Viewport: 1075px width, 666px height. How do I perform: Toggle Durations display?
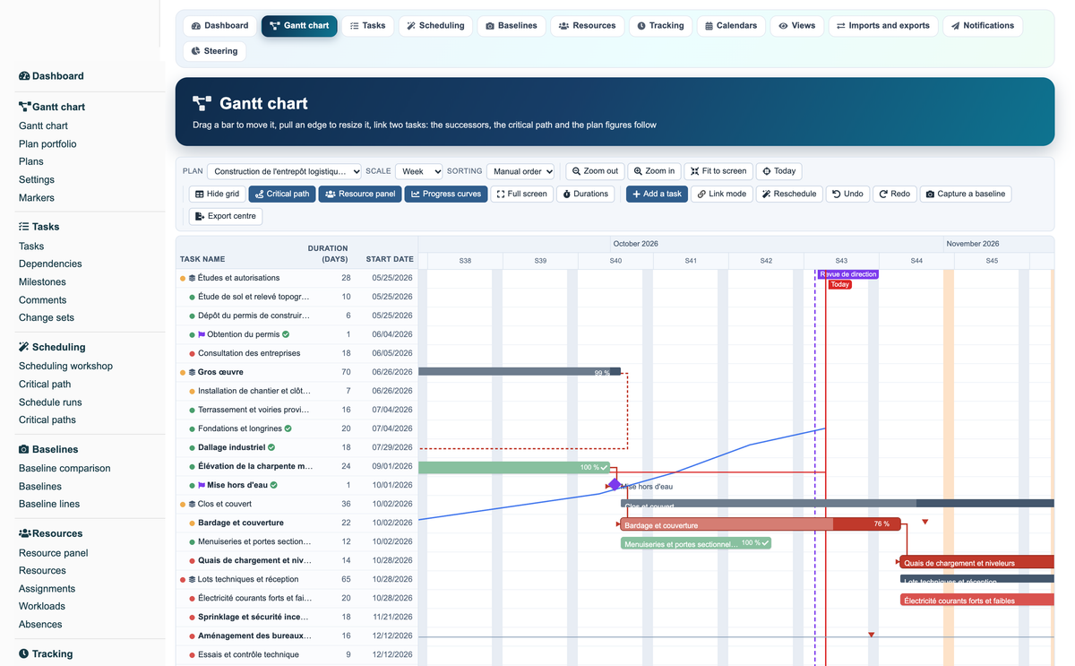point(585,194)
